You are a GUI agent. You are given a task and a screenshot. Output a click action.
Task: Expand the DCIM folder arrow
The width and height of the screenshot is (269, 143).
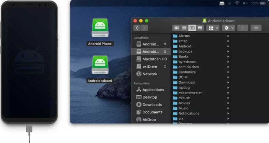(x=228, y=77)
